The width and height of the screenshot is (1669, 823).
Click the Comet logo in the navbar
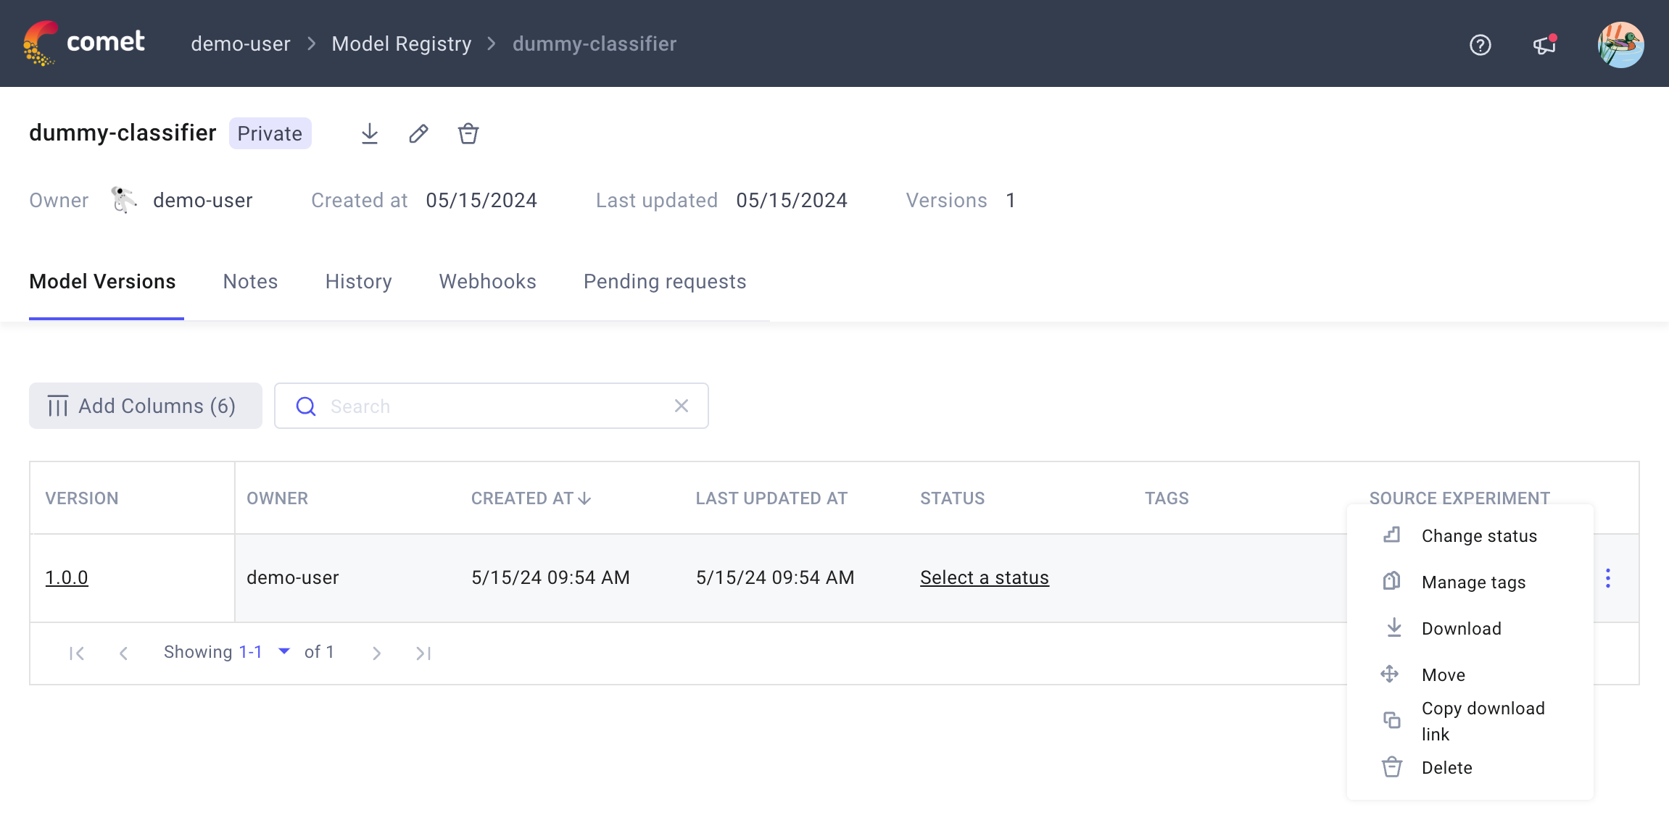pos(85,43)
